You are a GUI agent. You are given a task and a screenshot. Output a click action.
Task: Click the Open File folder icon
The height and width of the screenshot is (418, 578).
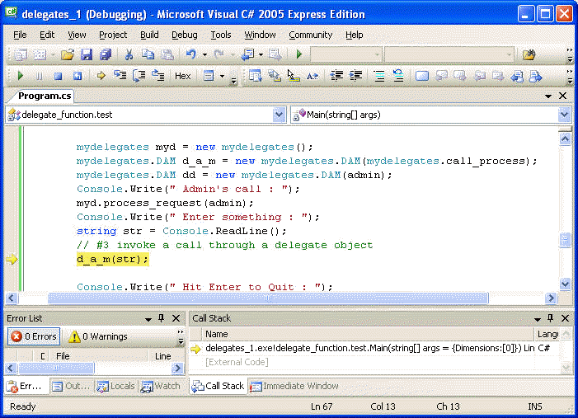tap(68, 54)
